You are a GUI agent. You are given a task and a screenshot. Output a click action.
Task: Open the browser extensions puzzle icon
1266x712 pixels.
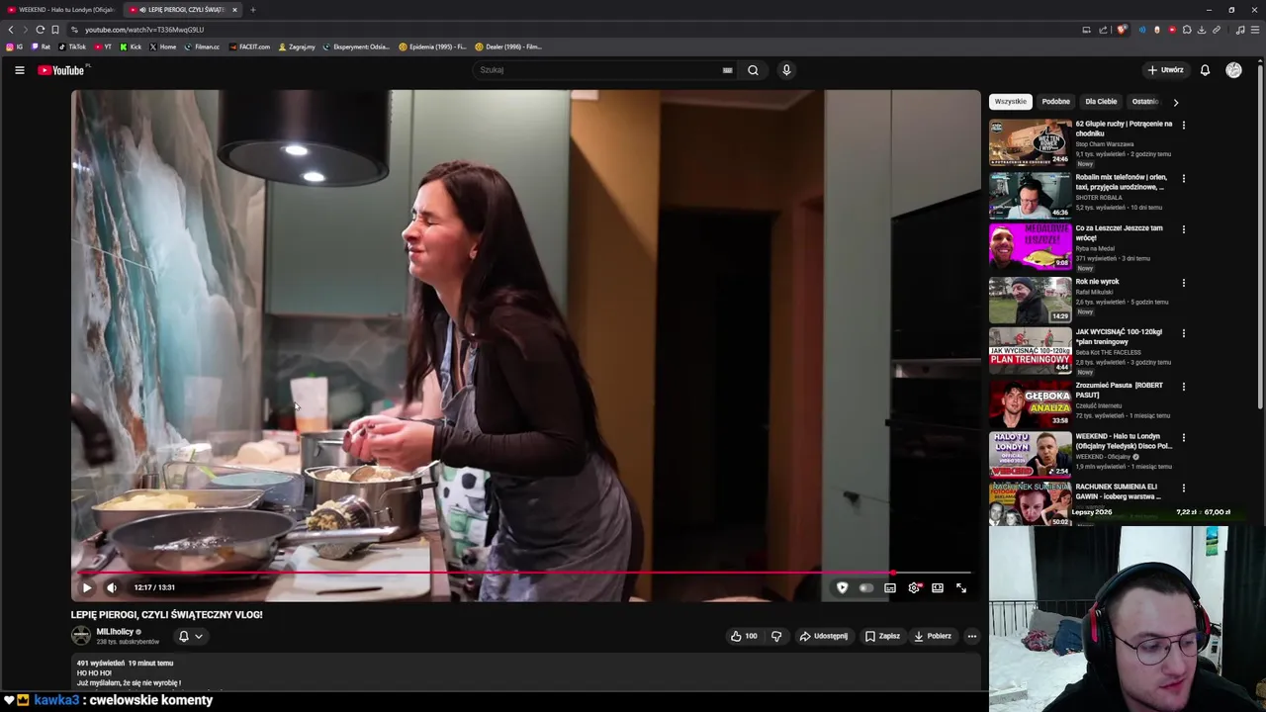pos(1187,30)
